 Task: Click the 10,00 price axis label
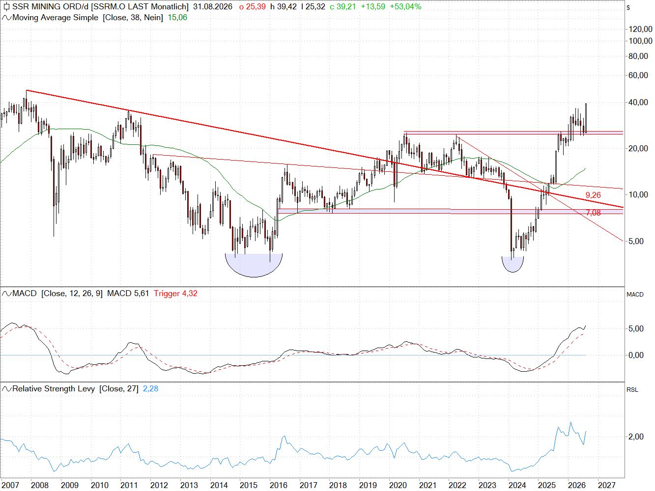[638, 194]
